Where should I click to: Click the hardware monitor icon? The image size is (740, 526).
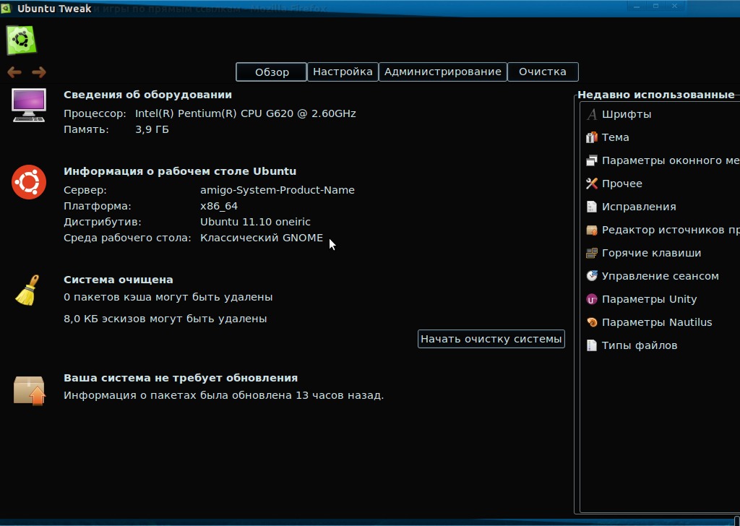pos(29,105)
